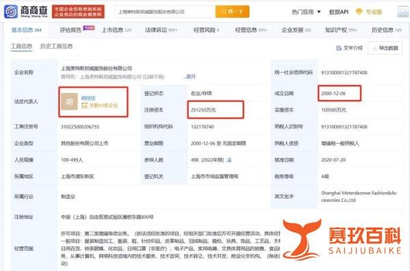Click the 商商查 logo icon

tap(11, 12)
